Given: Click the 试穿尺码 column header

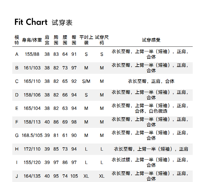Looking at the screenshot, I should point(102,40).
